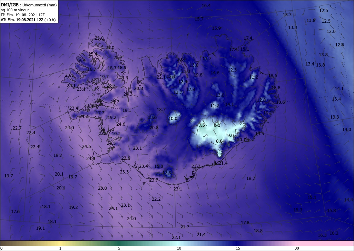This screenshot has height=251, width=354.
Task: Click the 30 tick on the color scale
Action: [x=297, y=249]
